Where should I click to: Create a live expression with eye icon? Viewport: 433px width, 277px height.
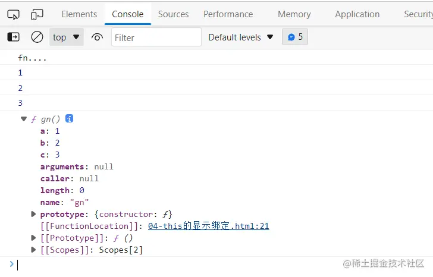(x=97, y=37)
